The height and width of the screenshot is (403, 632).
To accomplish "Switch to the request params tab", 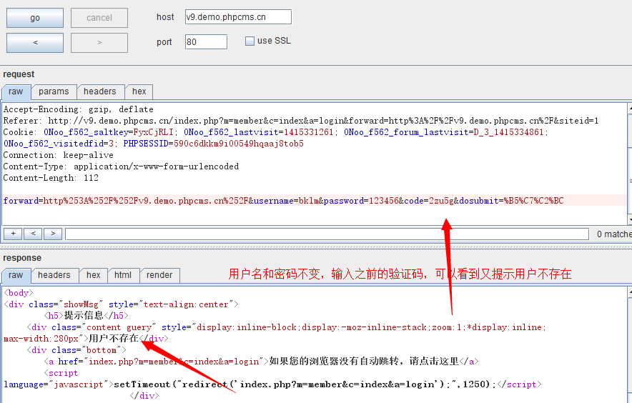I will tap(54, 91).
